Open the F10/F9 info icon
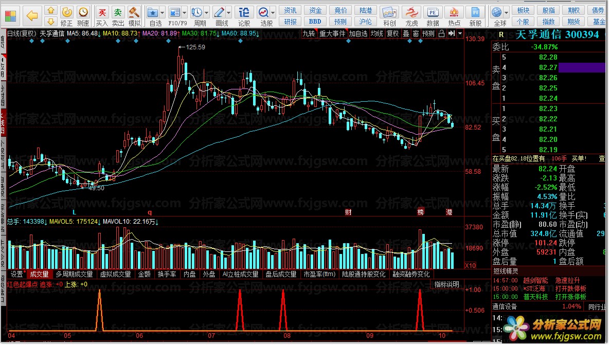The width and height of the screenshot is (610, 345). [x=175, y=12]
